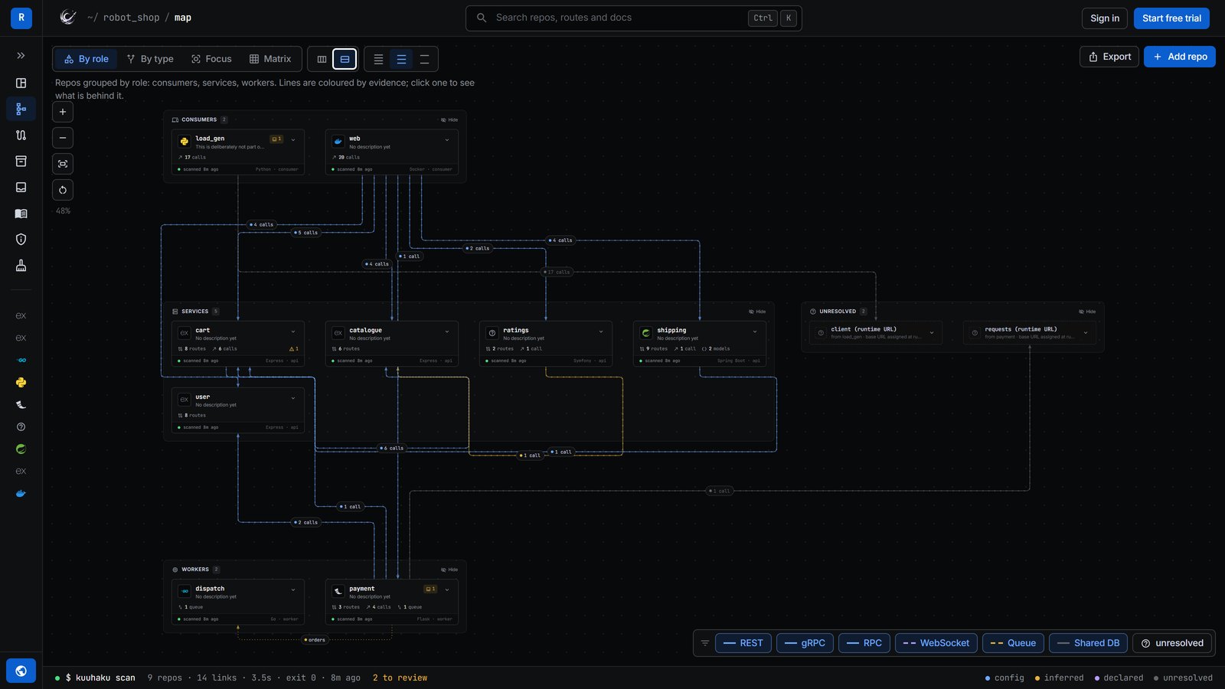Toggle WebSocket links in the legend
The height and width of the screenshot is (689, 1225).
[936, 643]
